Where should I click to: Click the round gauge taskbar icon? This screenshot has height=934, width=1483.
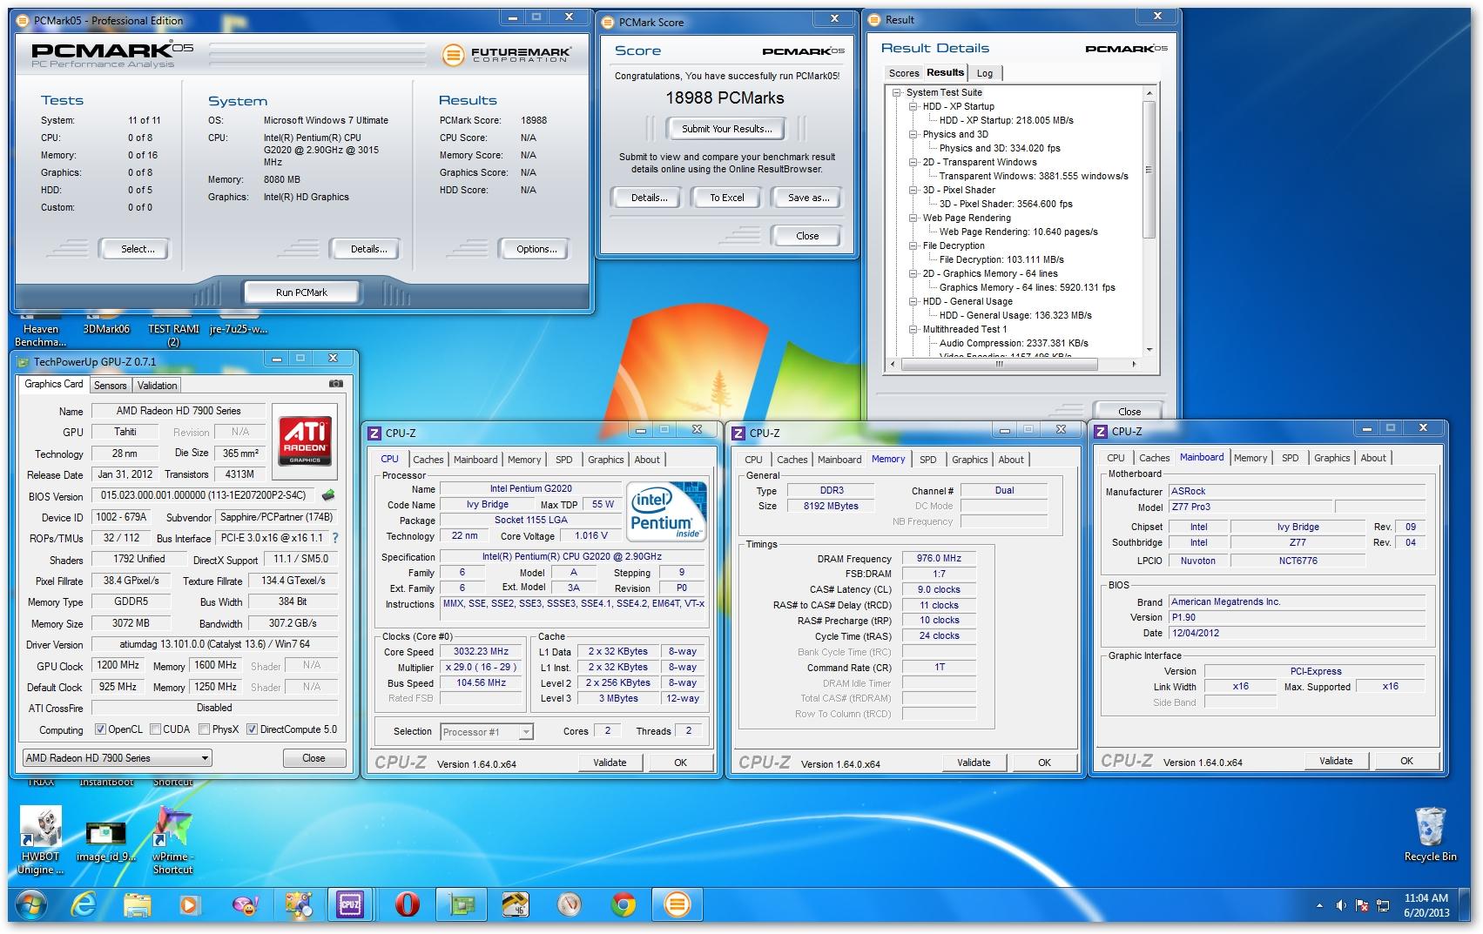pos(569,905)
